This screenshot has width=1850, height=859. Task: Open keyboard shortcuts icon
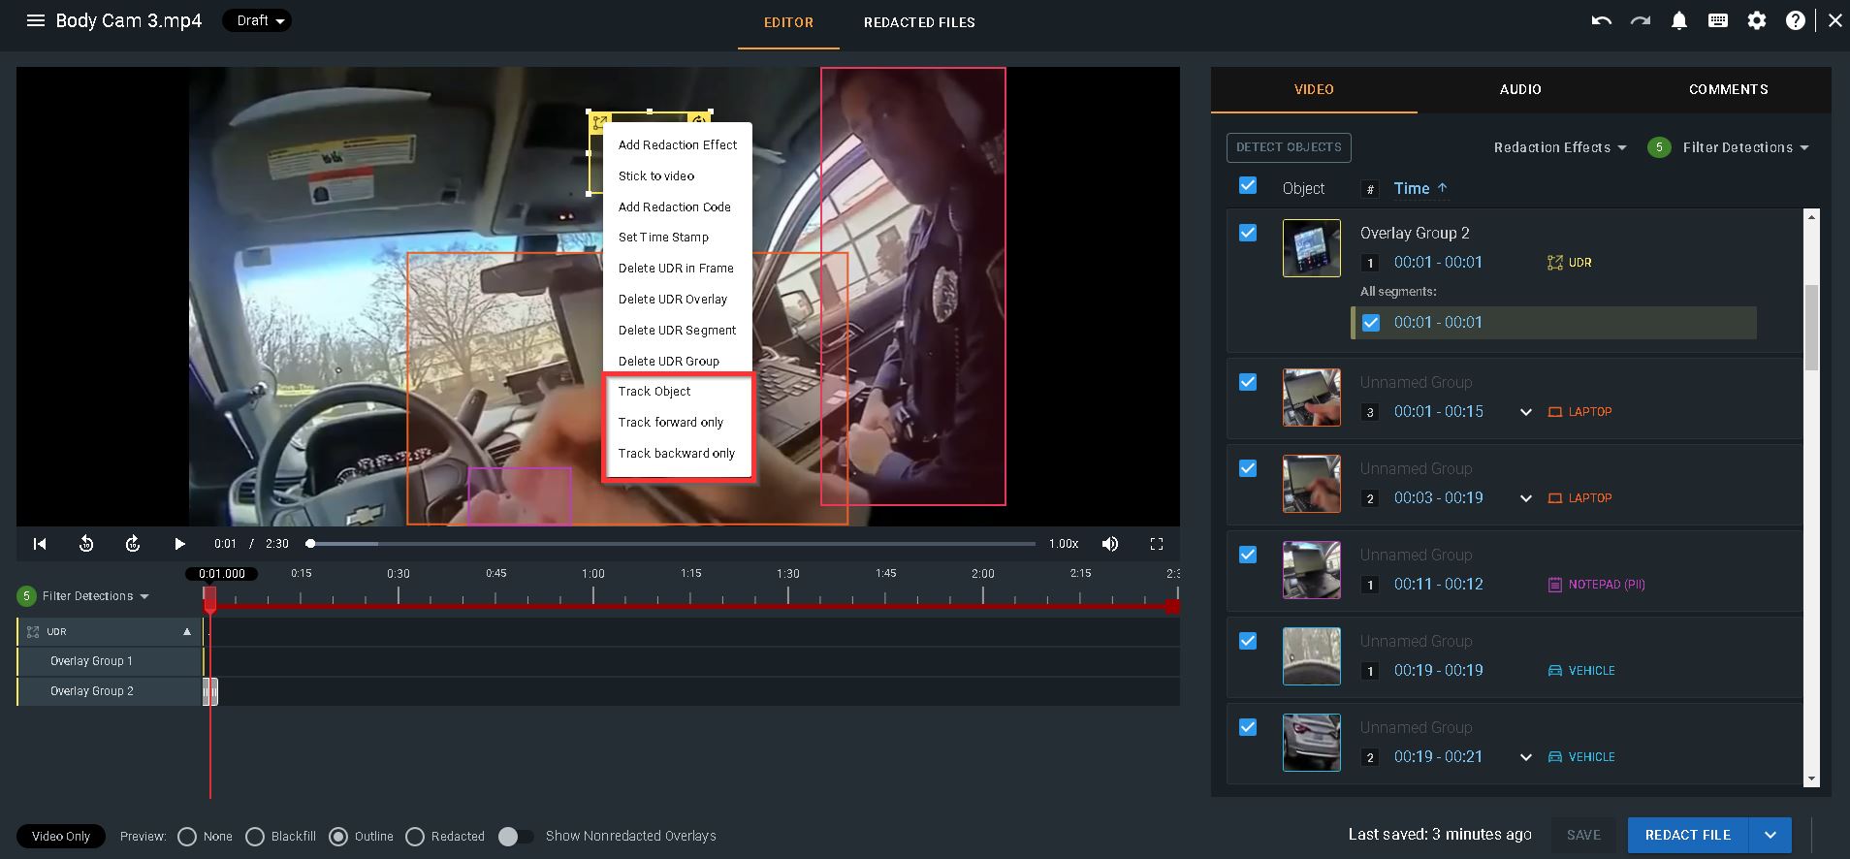point(1718,20)
